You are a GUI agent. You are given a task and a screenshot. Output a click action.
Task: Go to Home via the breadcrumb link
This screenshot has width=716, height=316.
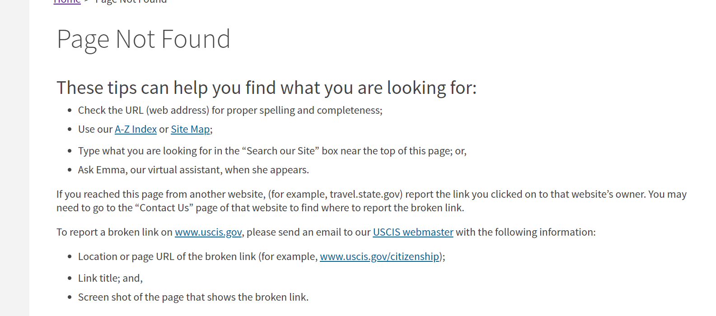click(x=67, y=2)
